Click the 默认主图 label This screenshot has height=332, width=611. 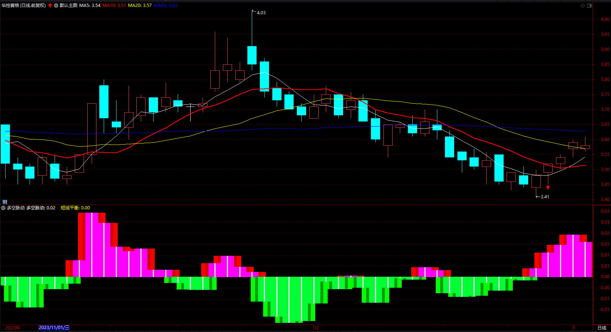pos(69,5)
